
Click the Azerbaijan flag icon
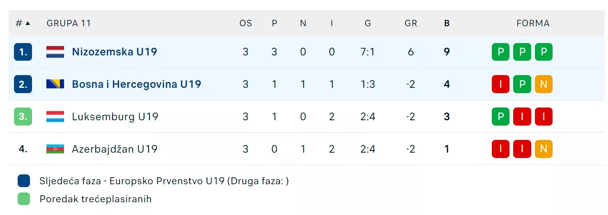click(x=55, y=149)
